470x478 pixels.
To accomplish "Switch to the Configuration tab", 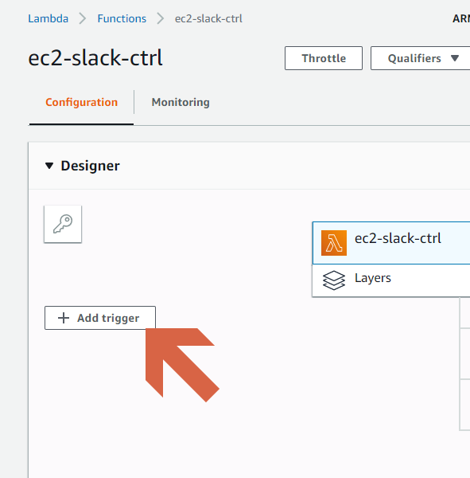I will click(81, 103).
